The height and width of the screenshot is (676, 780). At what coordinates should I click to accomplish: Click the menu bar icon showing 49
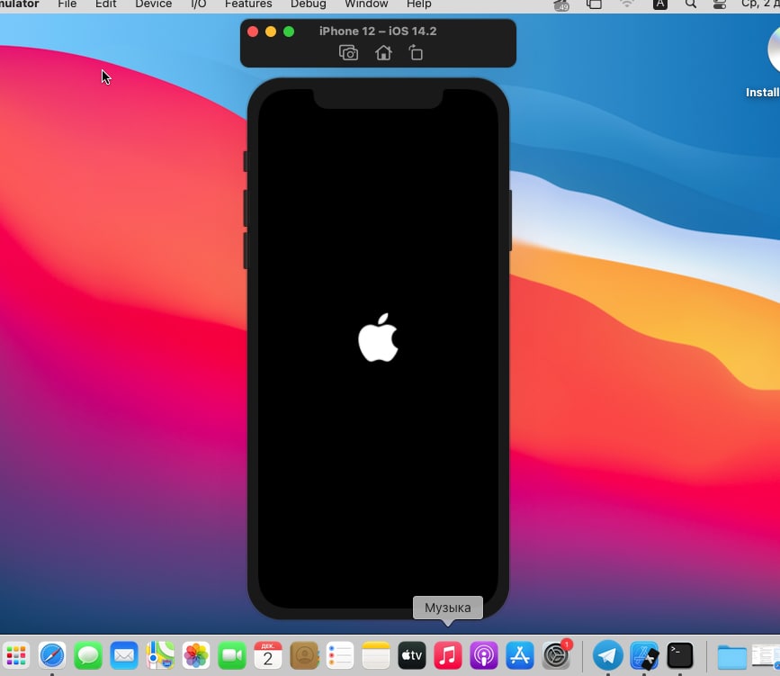point(561,5)
